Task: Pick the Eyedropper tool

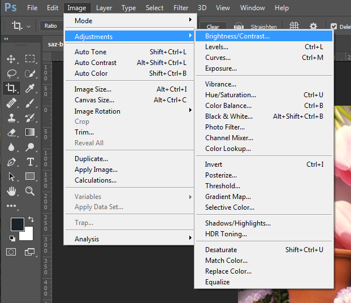Action: tap(30, 88)
